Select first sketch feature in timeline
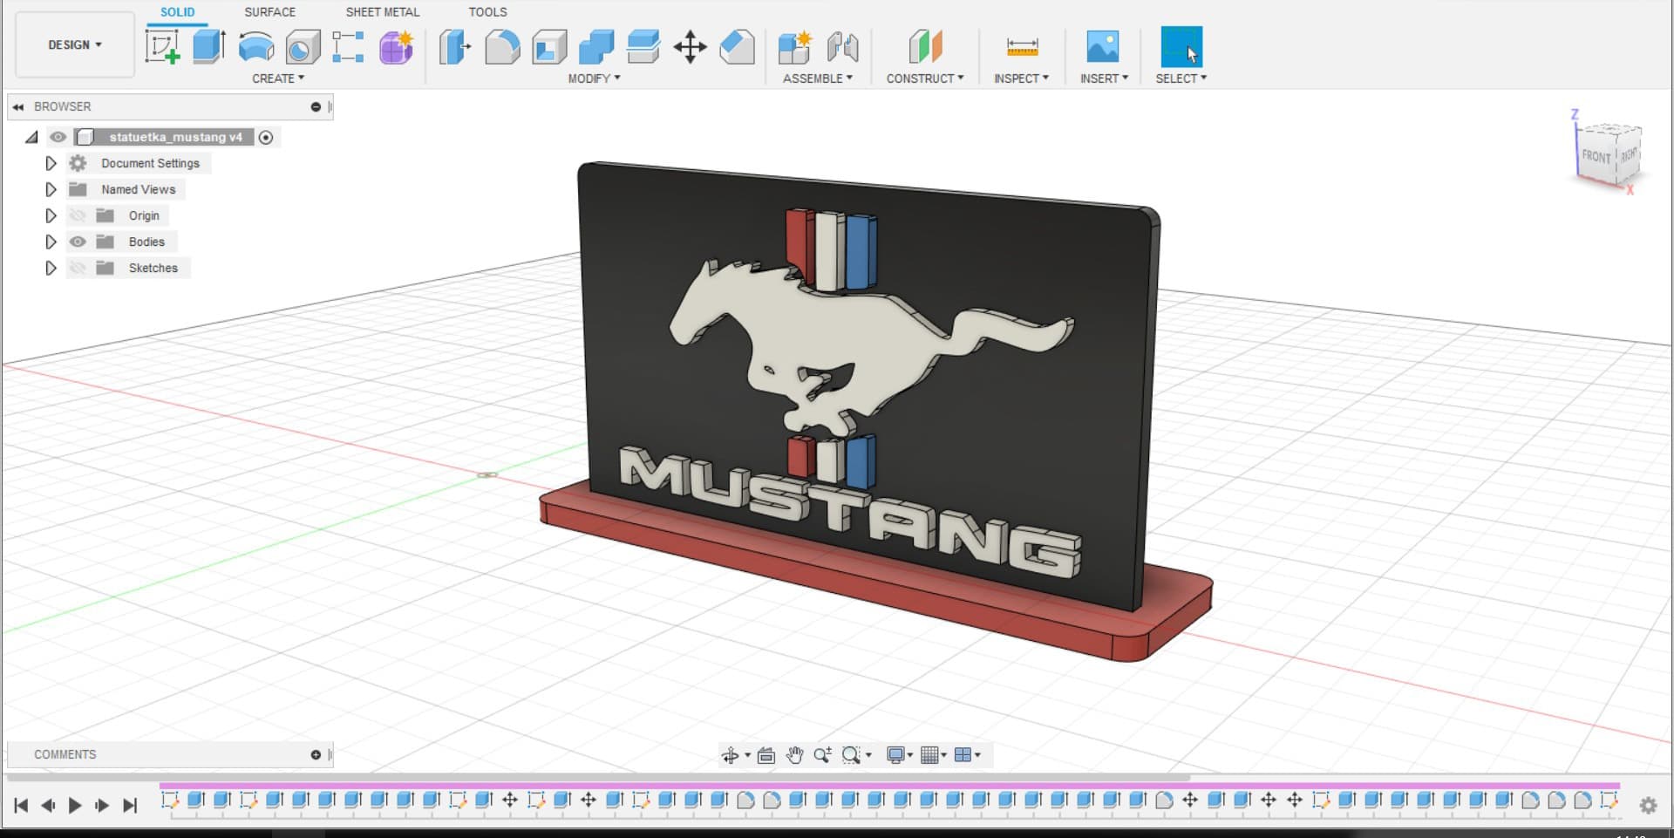Screen dimensions: 1674x838 tap(170, 800)
